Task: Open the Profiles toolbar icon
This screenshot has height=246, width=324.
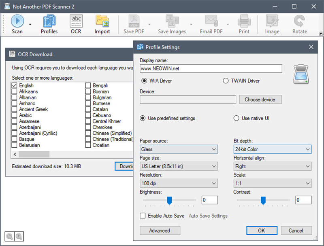Action: (x=49, y=21)
